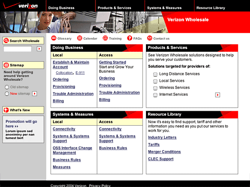The height and width of the screenshot is (187, 250).
Task: Click the Search Wholesale magnifier icon
Action: tap(6, 40)
